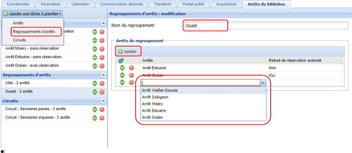Open Ajouter une tâche à planifier dropdown
Screen dimensions: 352x153
point(32,14)
